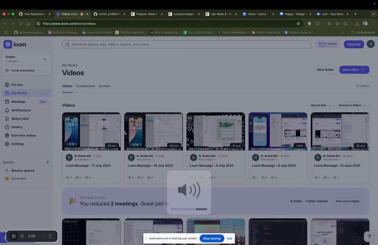The height and width of the screenshot is (245, 378).
Task: Switch to the Archive tab
Action: (x=104, y=86)
